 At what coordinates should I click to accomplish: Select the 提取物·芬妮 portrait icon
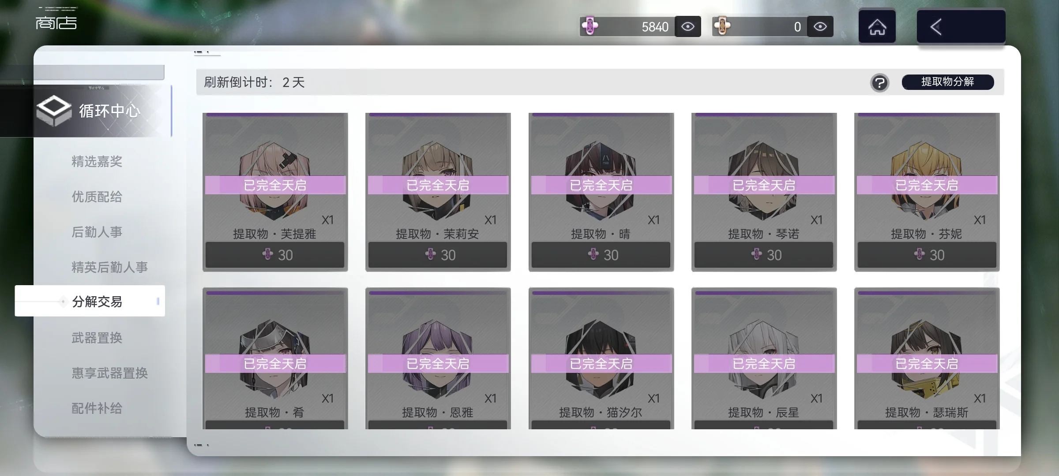[927, 180]
